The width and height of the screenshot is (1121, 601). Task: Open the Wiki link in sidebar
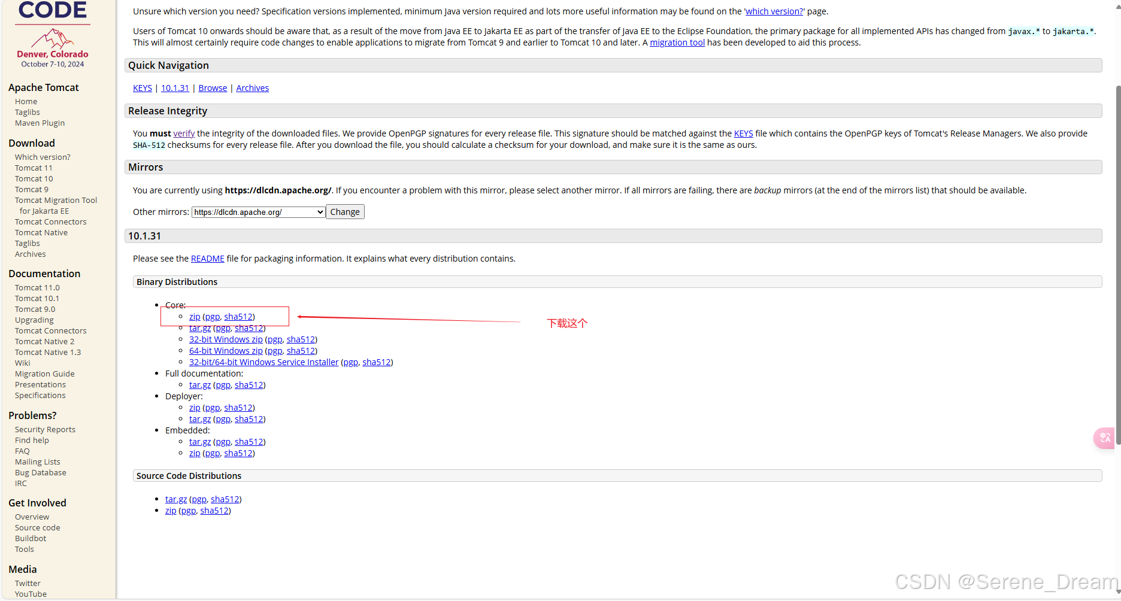[22, 363]
